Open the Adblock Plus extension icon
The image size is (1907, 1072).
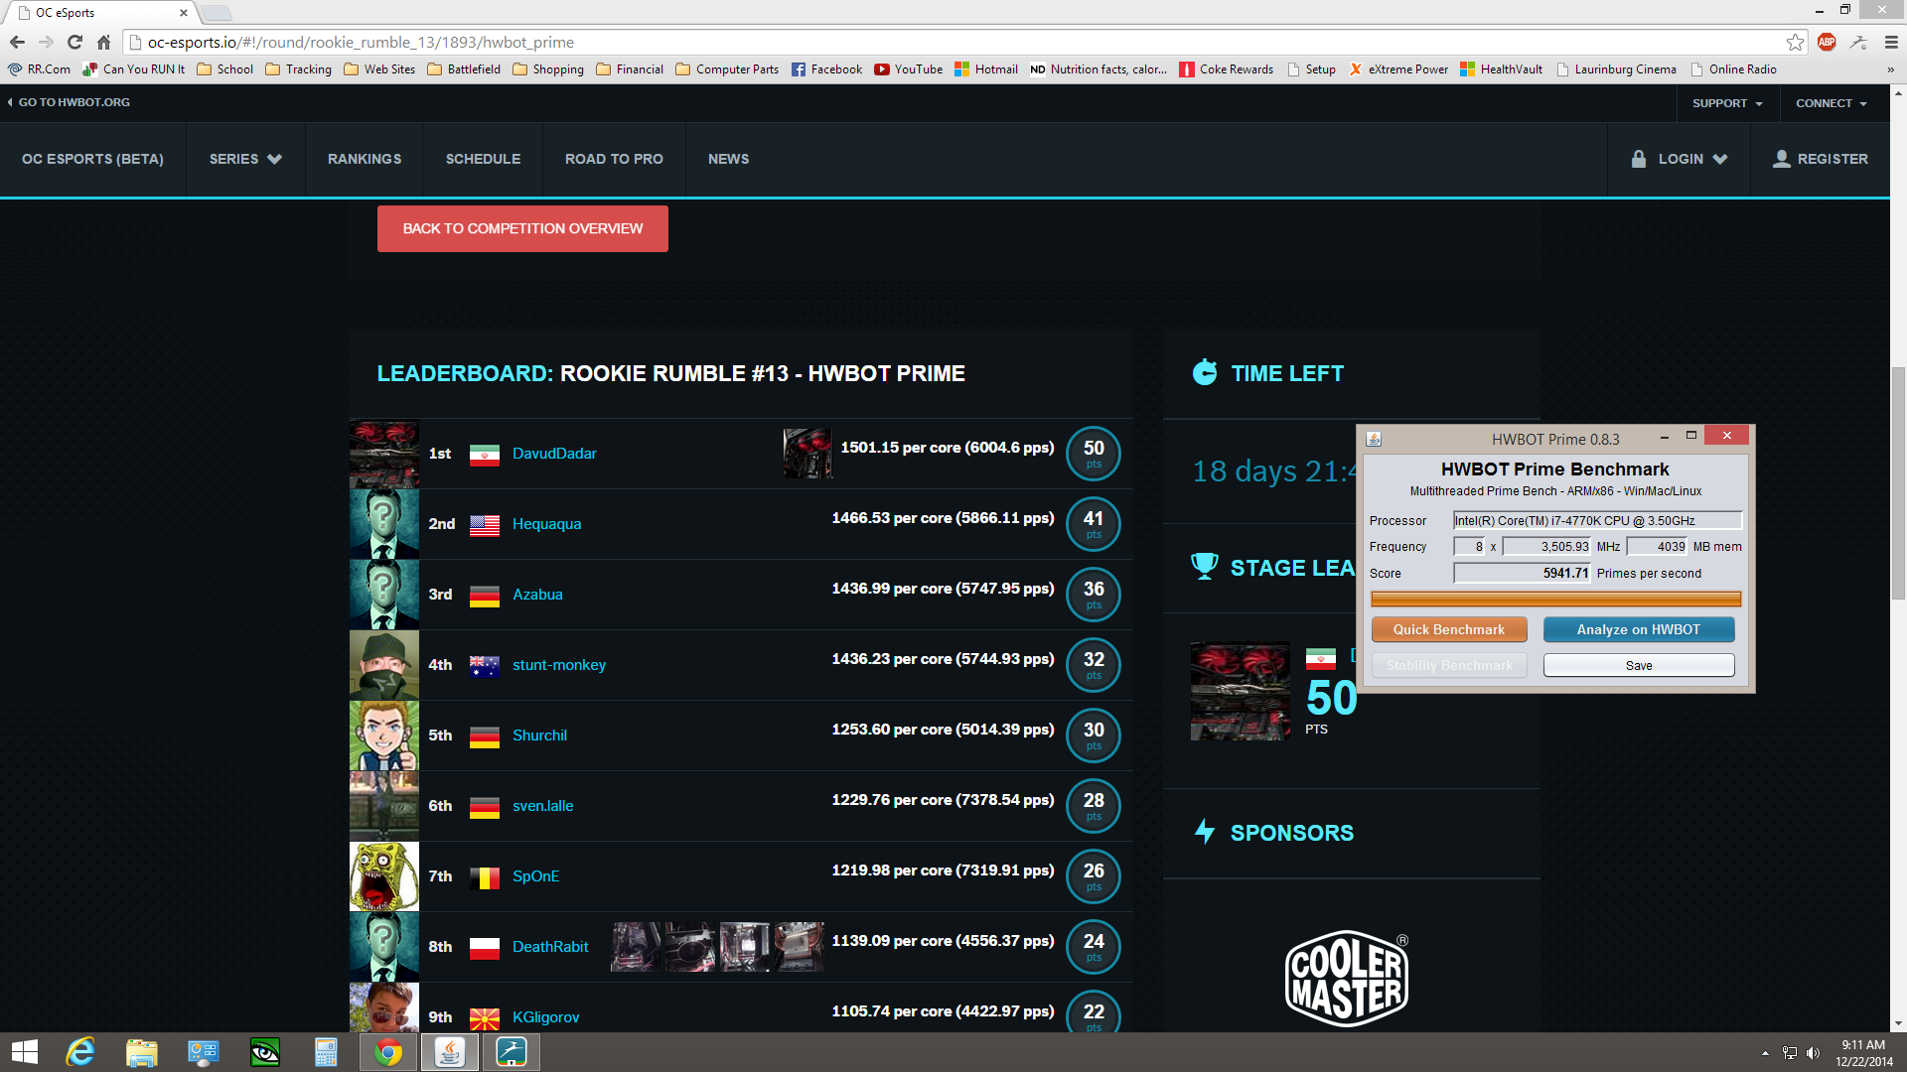1827,42
